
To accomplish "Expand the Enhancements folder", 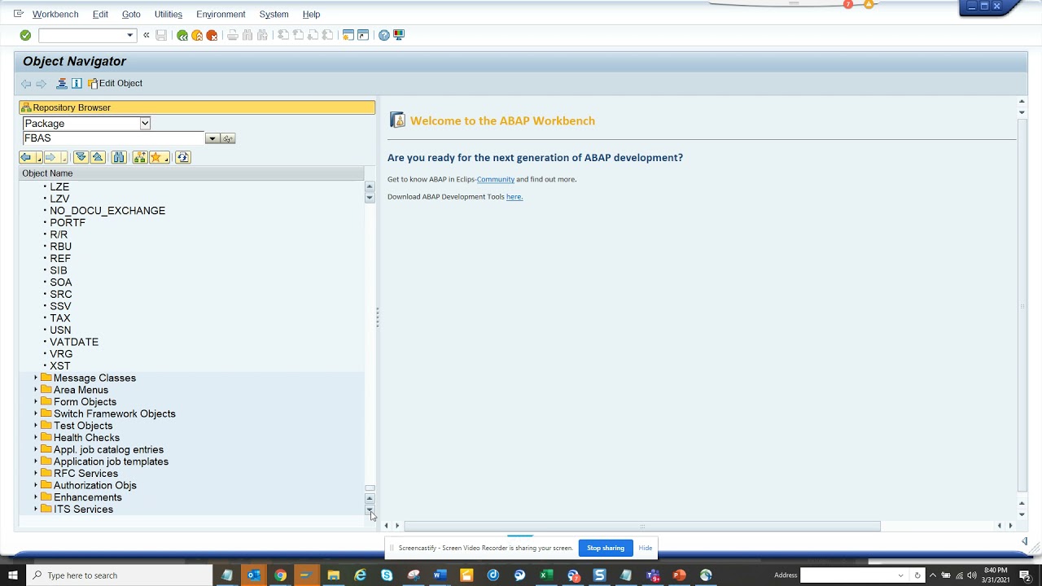I will pos(36,497).
